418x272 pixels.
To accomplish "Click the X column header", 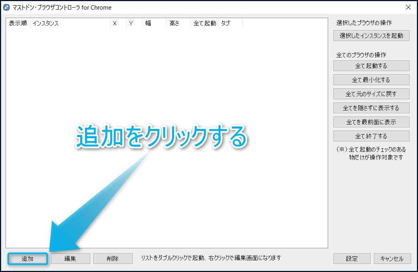I will click(118, 23).
